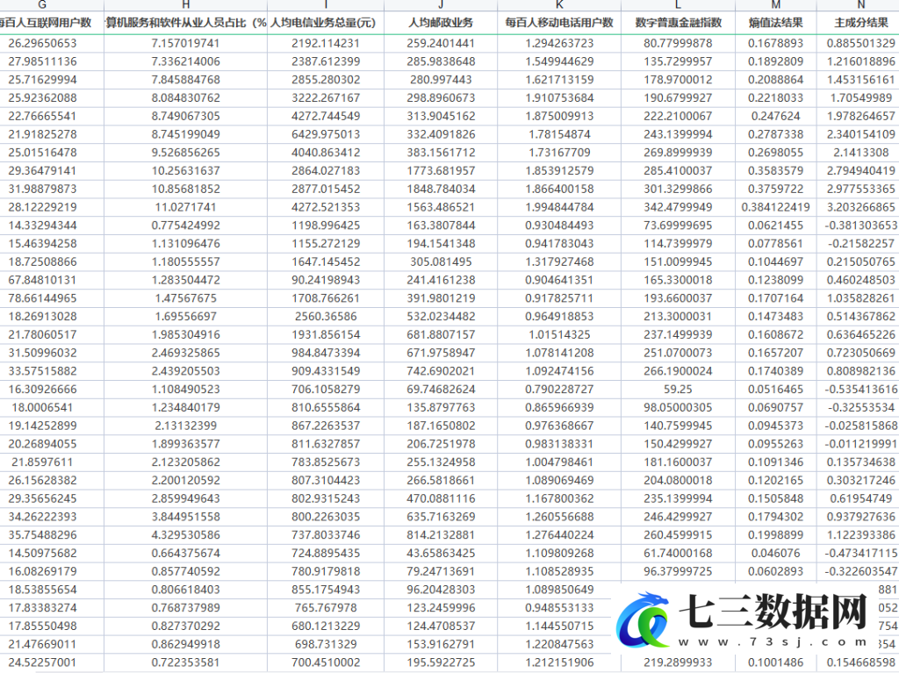899x673 pixels.
Task: Select cell with value 1.294263723
Action: [x=559, y=44]
